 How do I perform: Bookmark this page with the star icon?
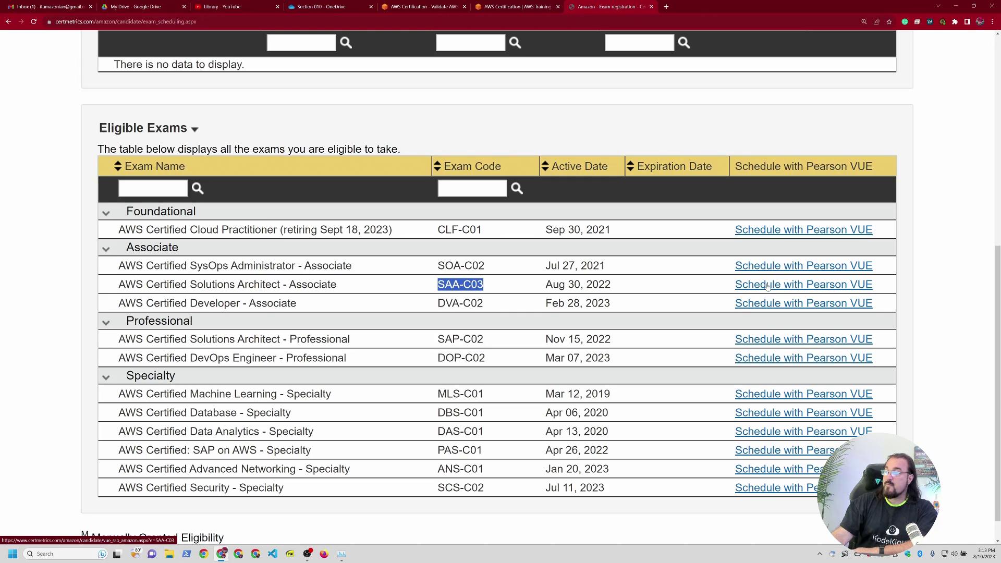tap(889, 21)
